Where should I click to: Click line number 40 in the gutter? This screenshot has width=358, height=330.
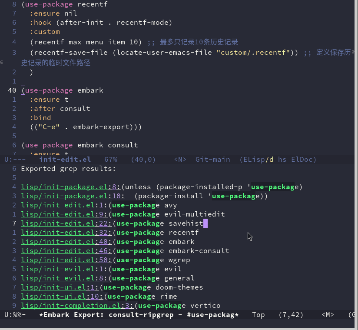(x=12, y=90)
